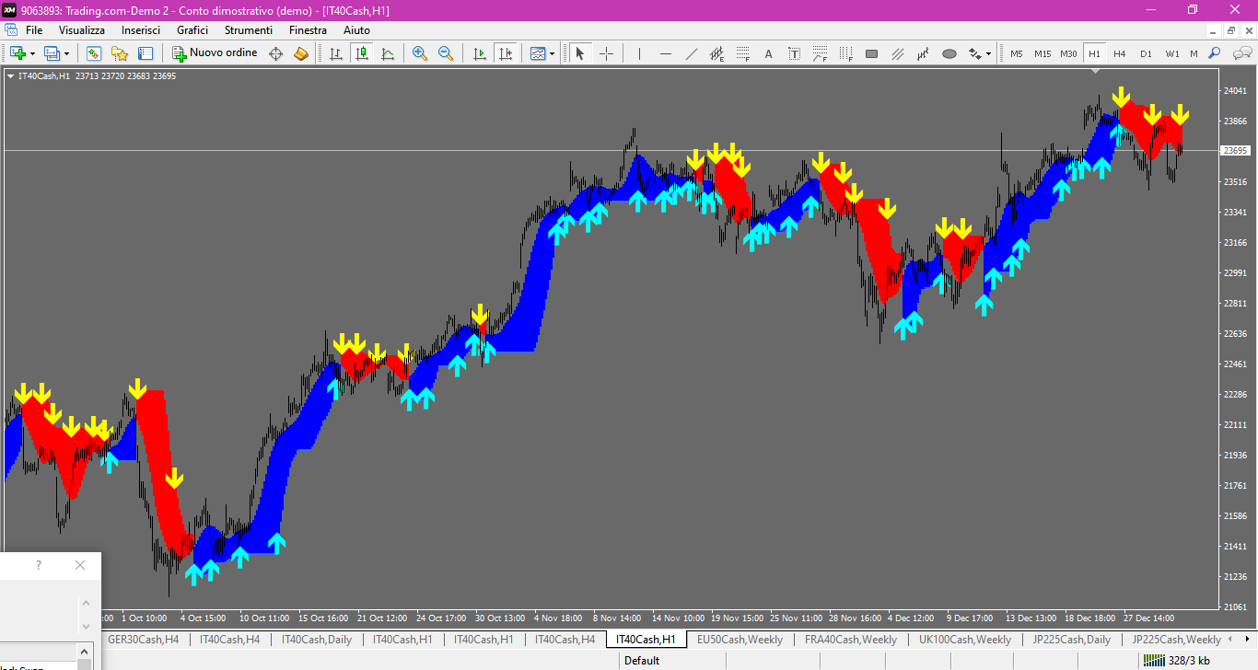This screenshot has height=670, width=1258.
Task: Select the Fibonacci arcs tool
Action: pyautogui.click(x=820, y=53)
